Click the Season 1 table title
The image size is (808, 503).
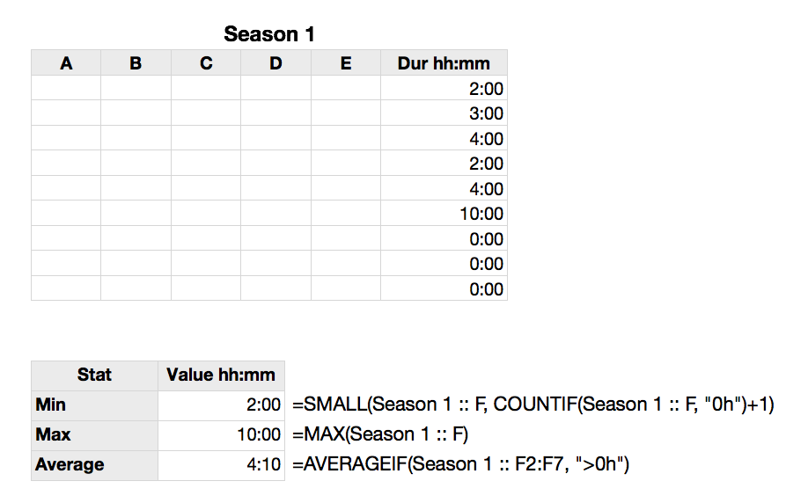(x=268, y=34)
